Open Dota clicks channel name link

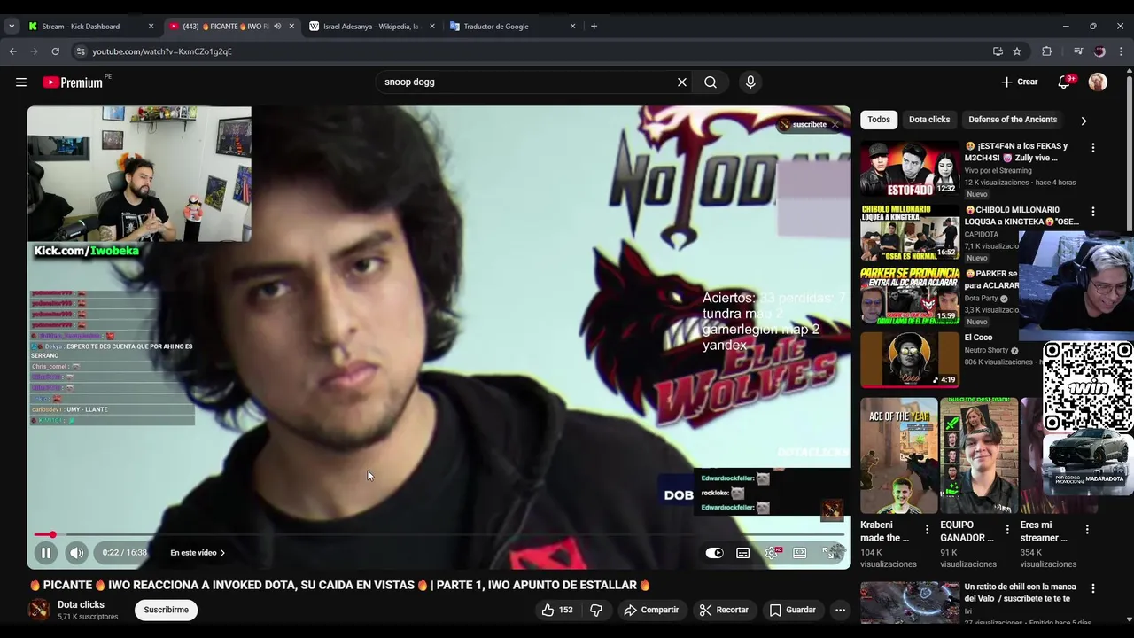[81, 604]
